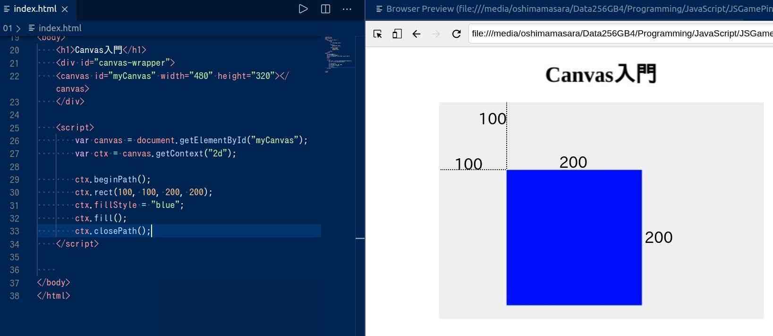Open the editor More Actions ellipsis menu
Image resolution: width=773 pixels, height=336 pixels.
click(x=347, y=9)
